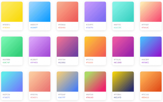
Task: Select the #FFD26F hex label
Action: 62,95
